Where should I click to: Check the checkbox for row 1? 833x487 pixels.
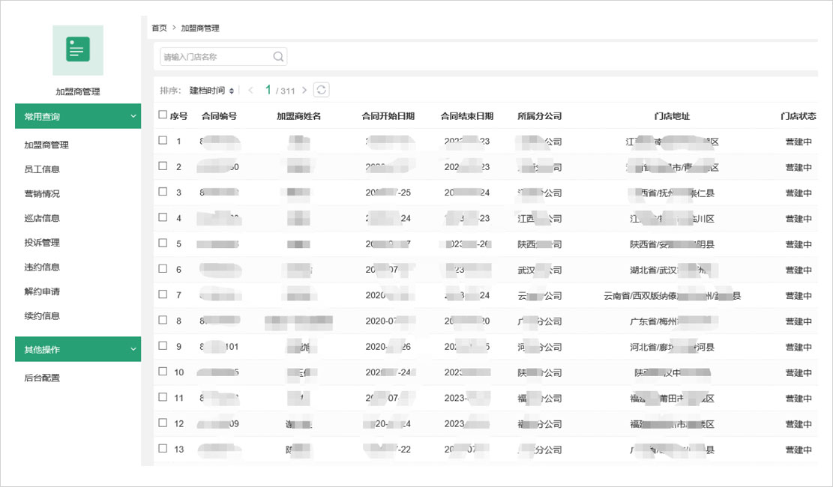[163, 140]
